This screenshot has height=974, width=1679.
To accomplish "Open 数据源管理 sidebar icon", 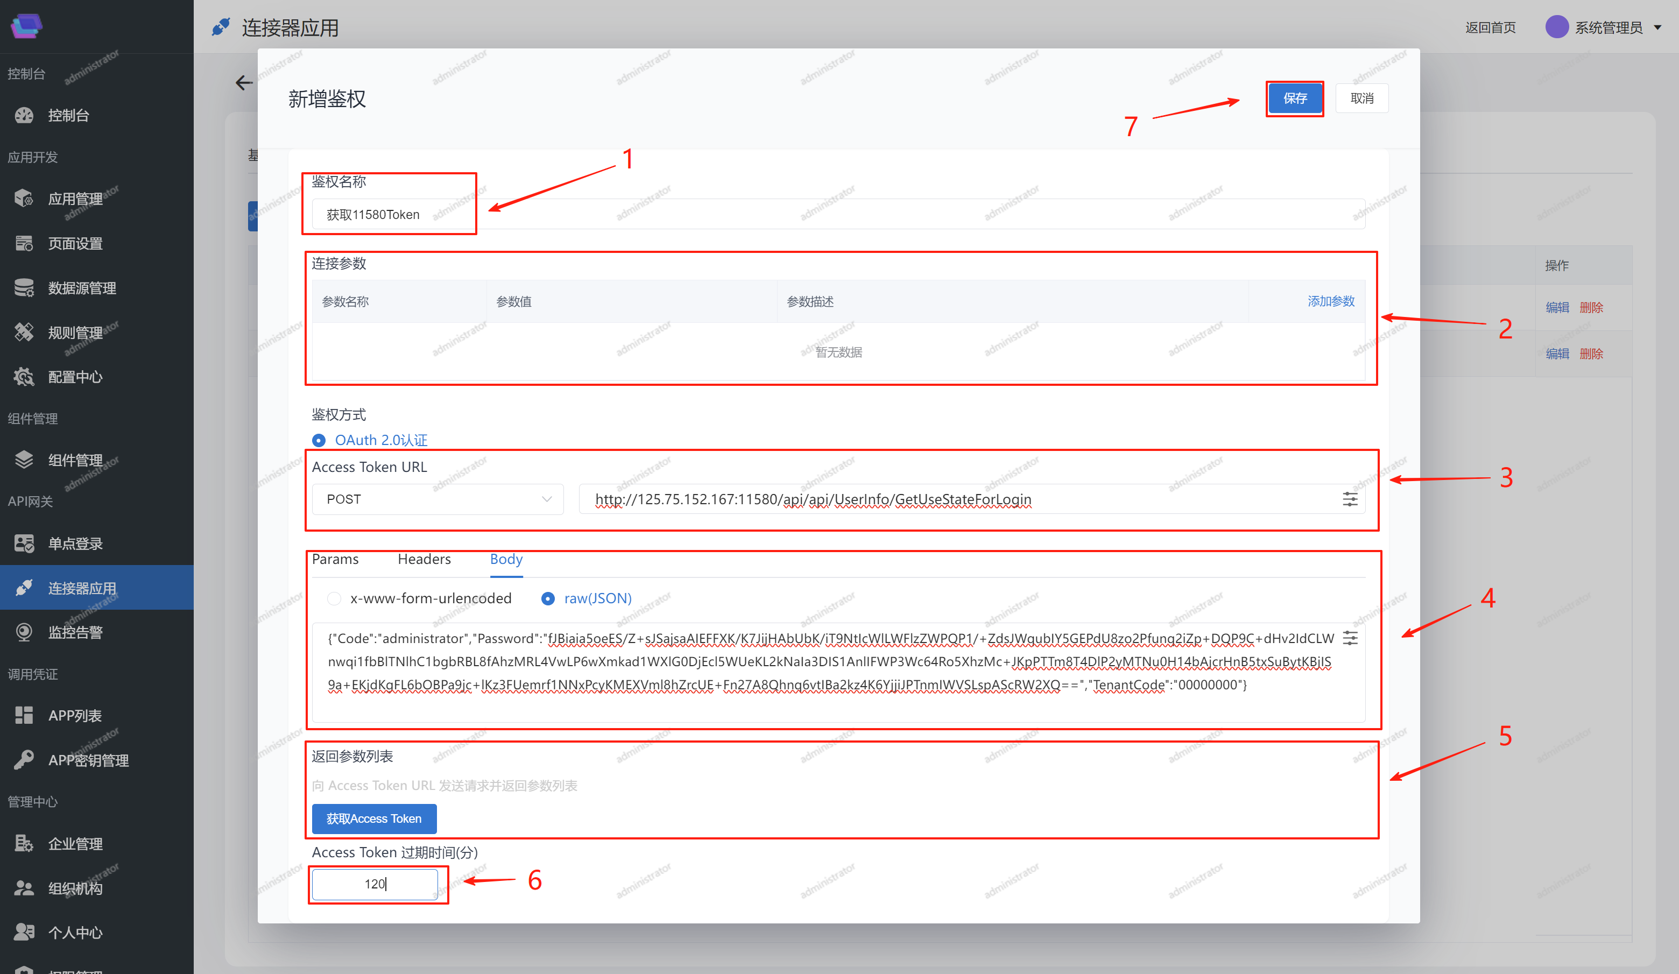I will [x=24, y=288].
